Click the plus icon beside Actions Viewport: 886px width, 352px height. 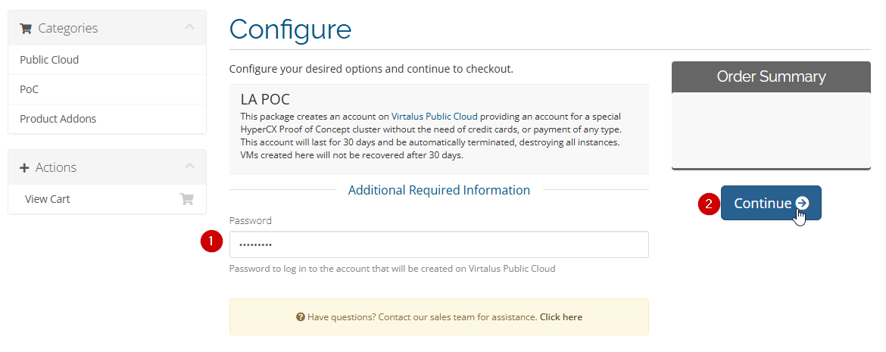coord(24,167)
